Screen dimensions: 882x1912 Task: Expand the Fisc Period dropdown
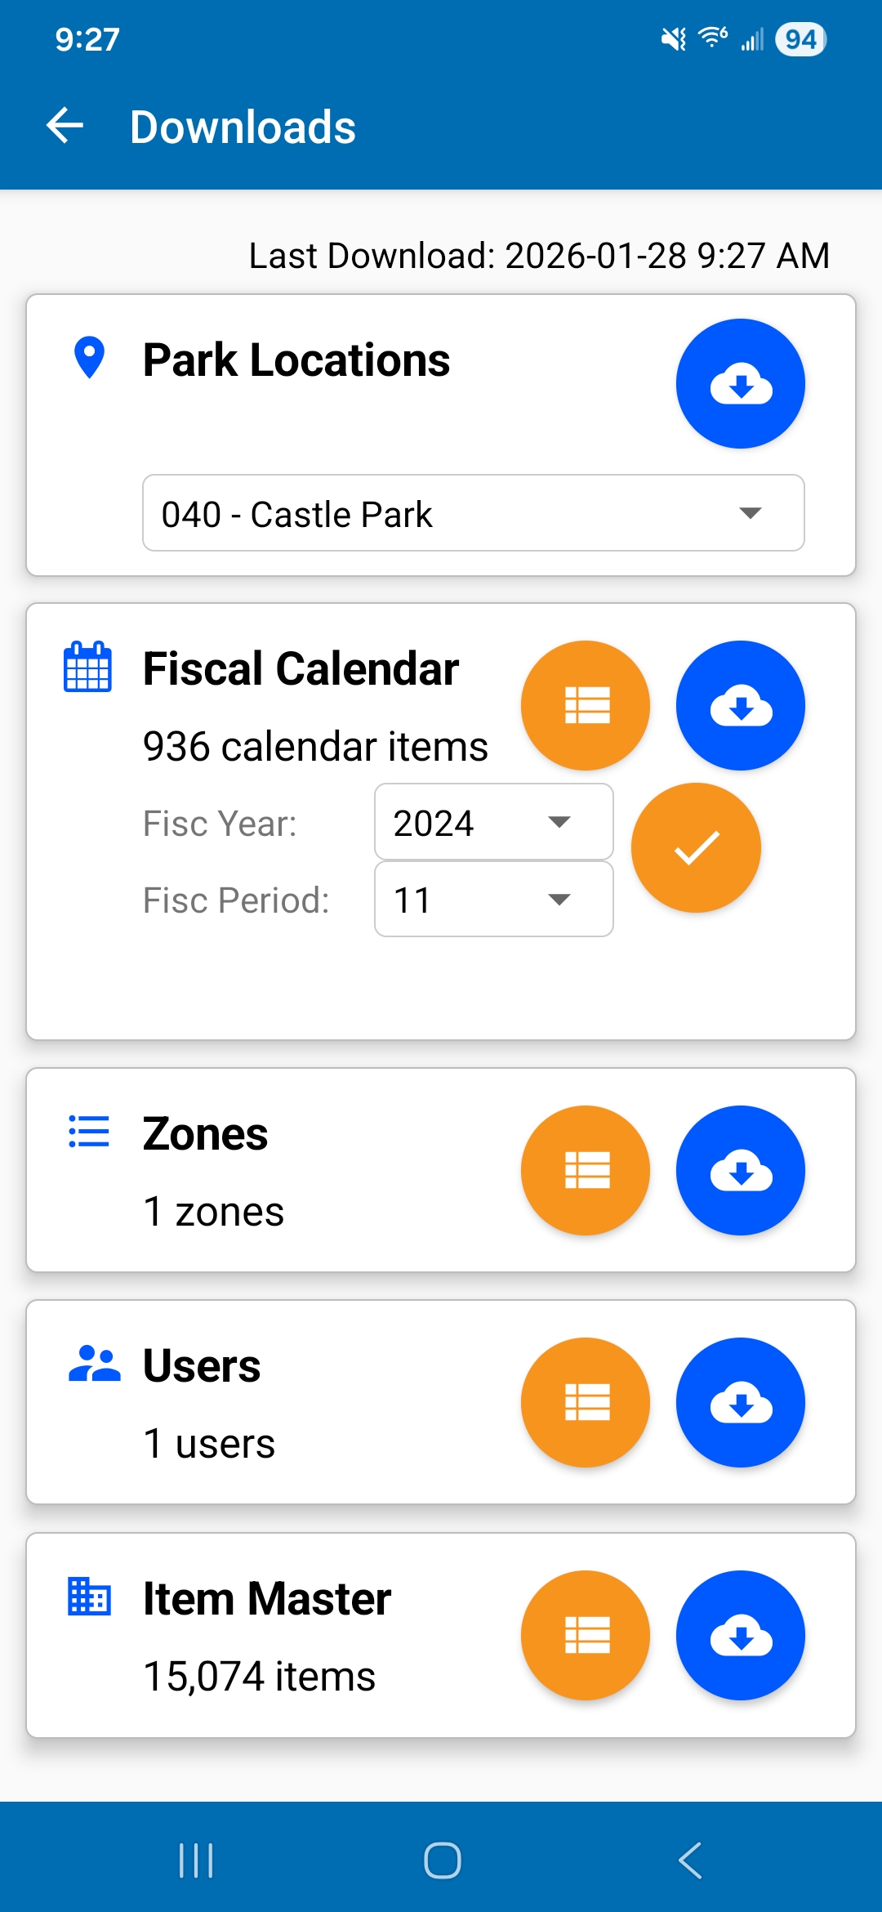(x=493, y=900)
